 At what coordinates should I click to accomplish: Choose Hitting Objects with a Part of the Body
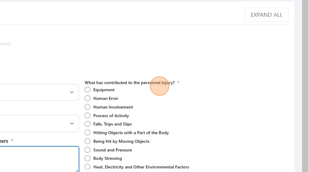(87, 133)
